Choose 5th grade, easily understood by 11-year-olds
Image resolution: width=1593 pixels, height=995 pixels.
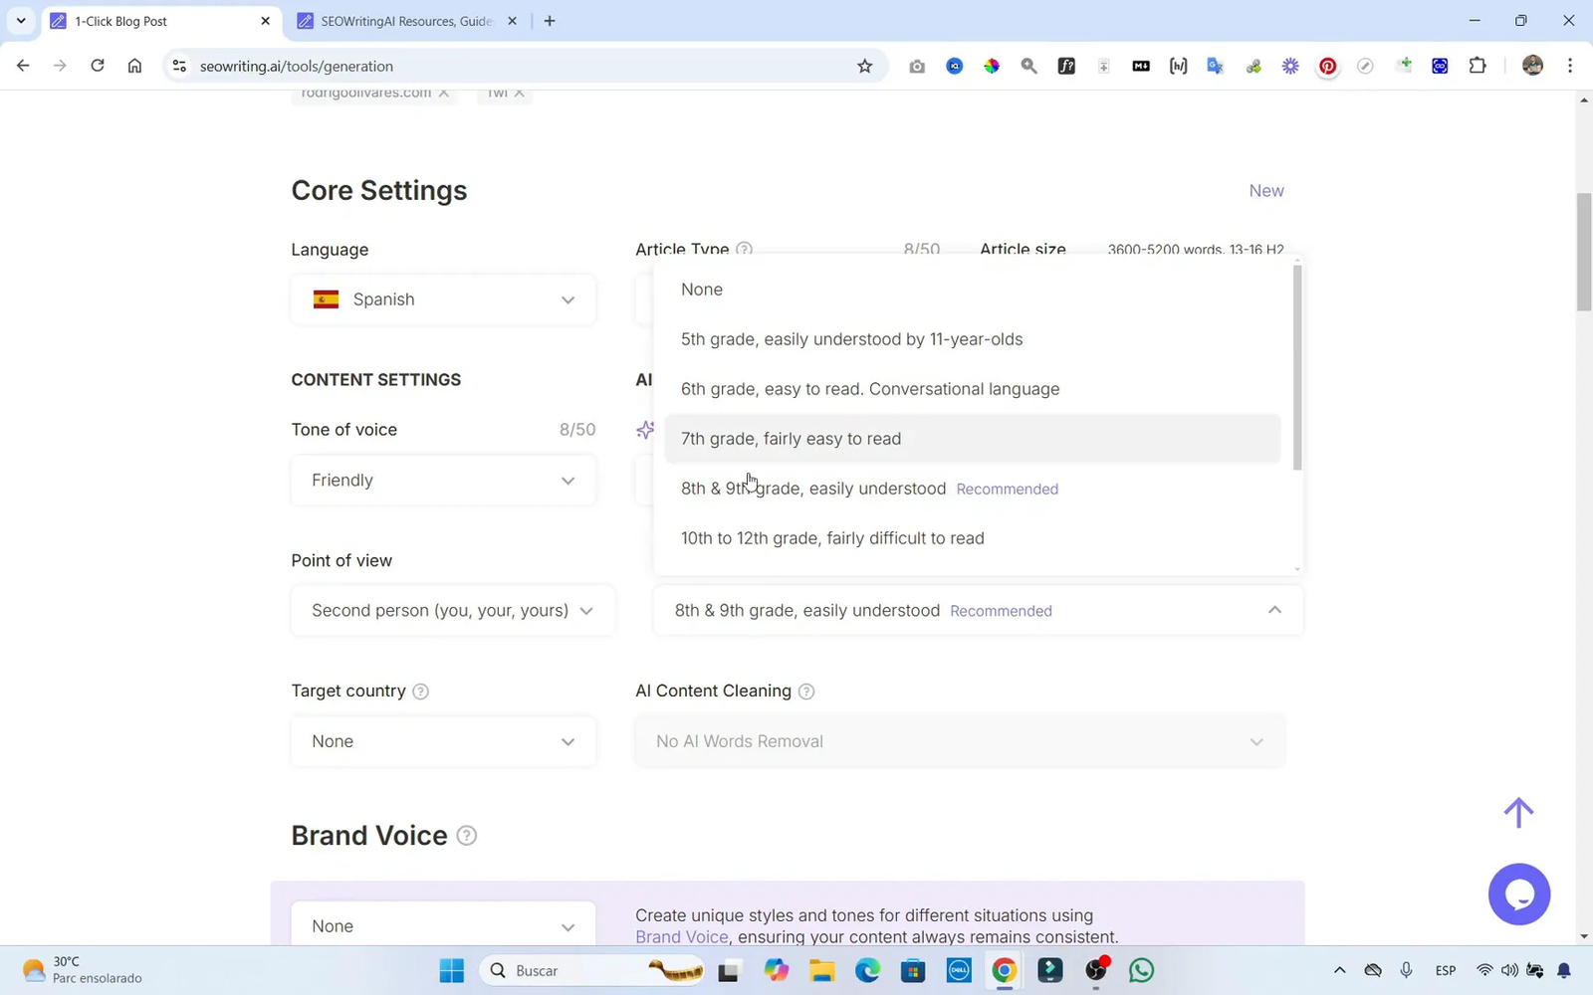tap(851, 338)
